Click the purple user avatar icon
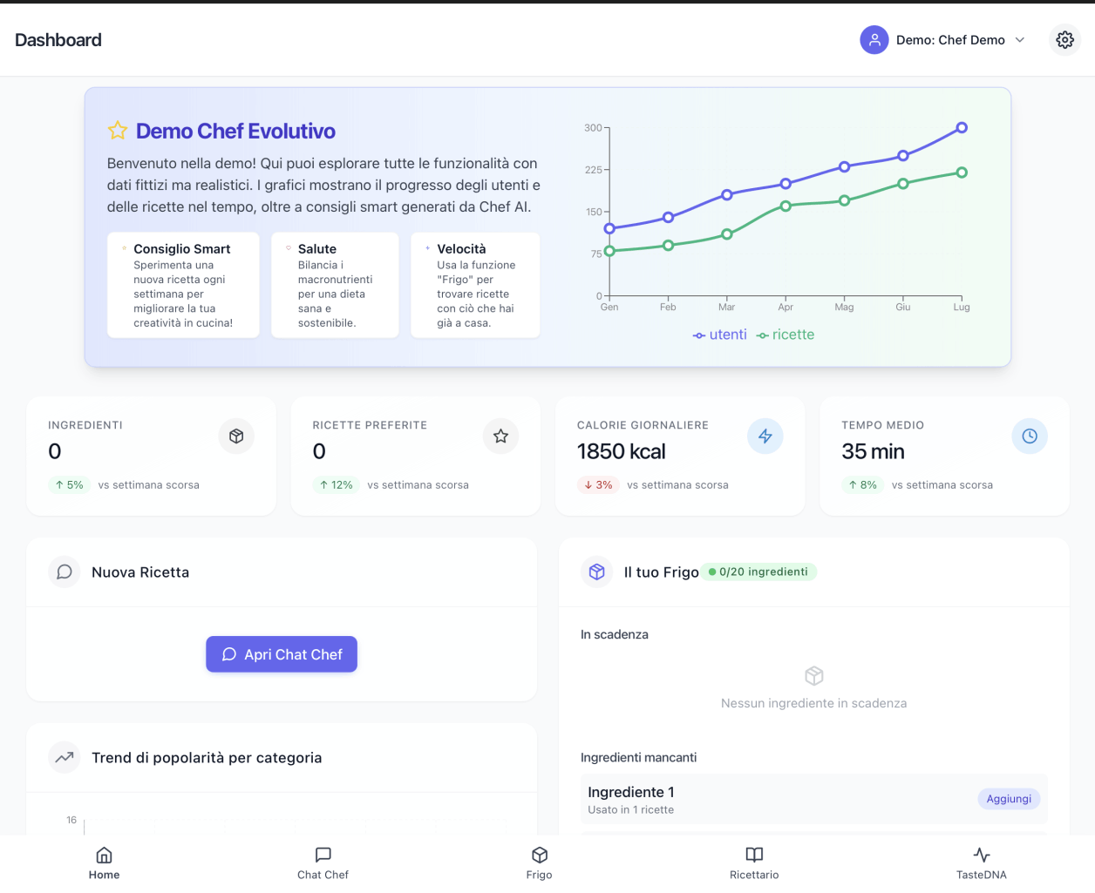The width and height of the screenshot is (1095, 893). (874, 40)
